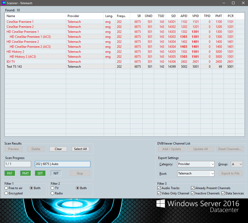Select the IDJ TV channel row
The image size is (248, 223).
pos(125,62)
